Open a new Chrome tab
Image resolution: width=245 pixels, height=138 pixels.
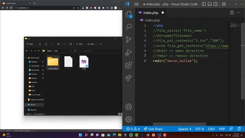coord(34,3)
